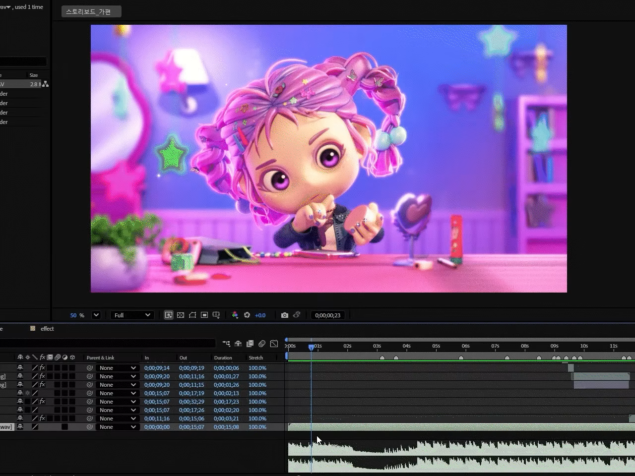
Task: Toggle the transparency grid icon
Action: click(x=181, y=315)
